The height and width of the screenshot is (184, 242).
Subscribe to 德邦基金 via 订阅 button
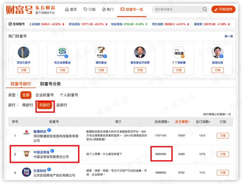point(101,70)
